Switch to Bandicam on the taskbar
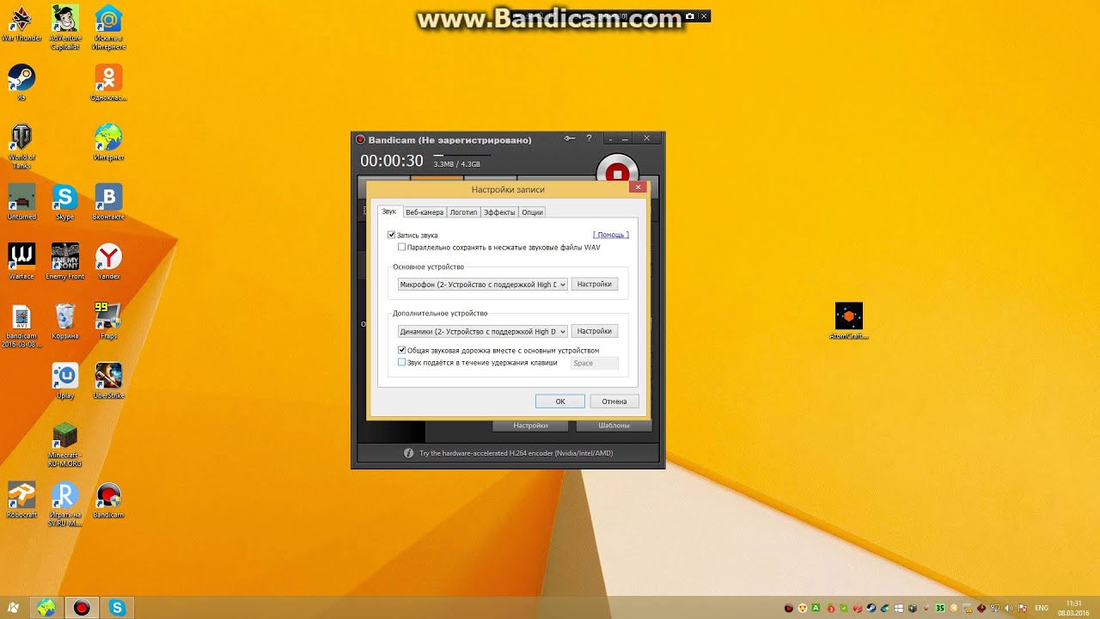Screen dimensions: 1100x619 [x=82, y=608]
